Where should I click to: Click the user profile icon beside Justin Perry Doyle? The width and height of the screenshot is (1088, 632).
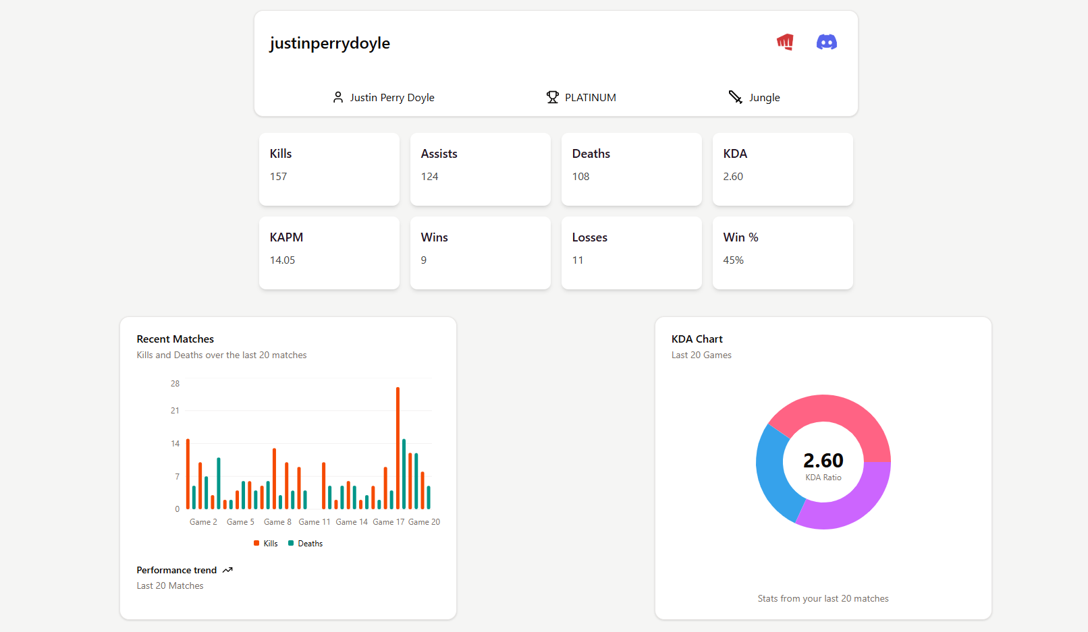coord(337,97)
